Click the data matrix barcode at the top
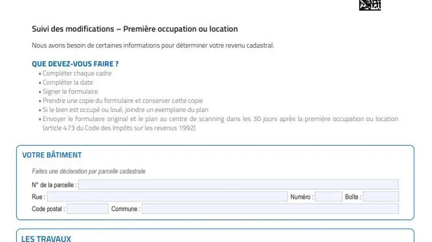432x242 pixels. [x=370, y=5]
